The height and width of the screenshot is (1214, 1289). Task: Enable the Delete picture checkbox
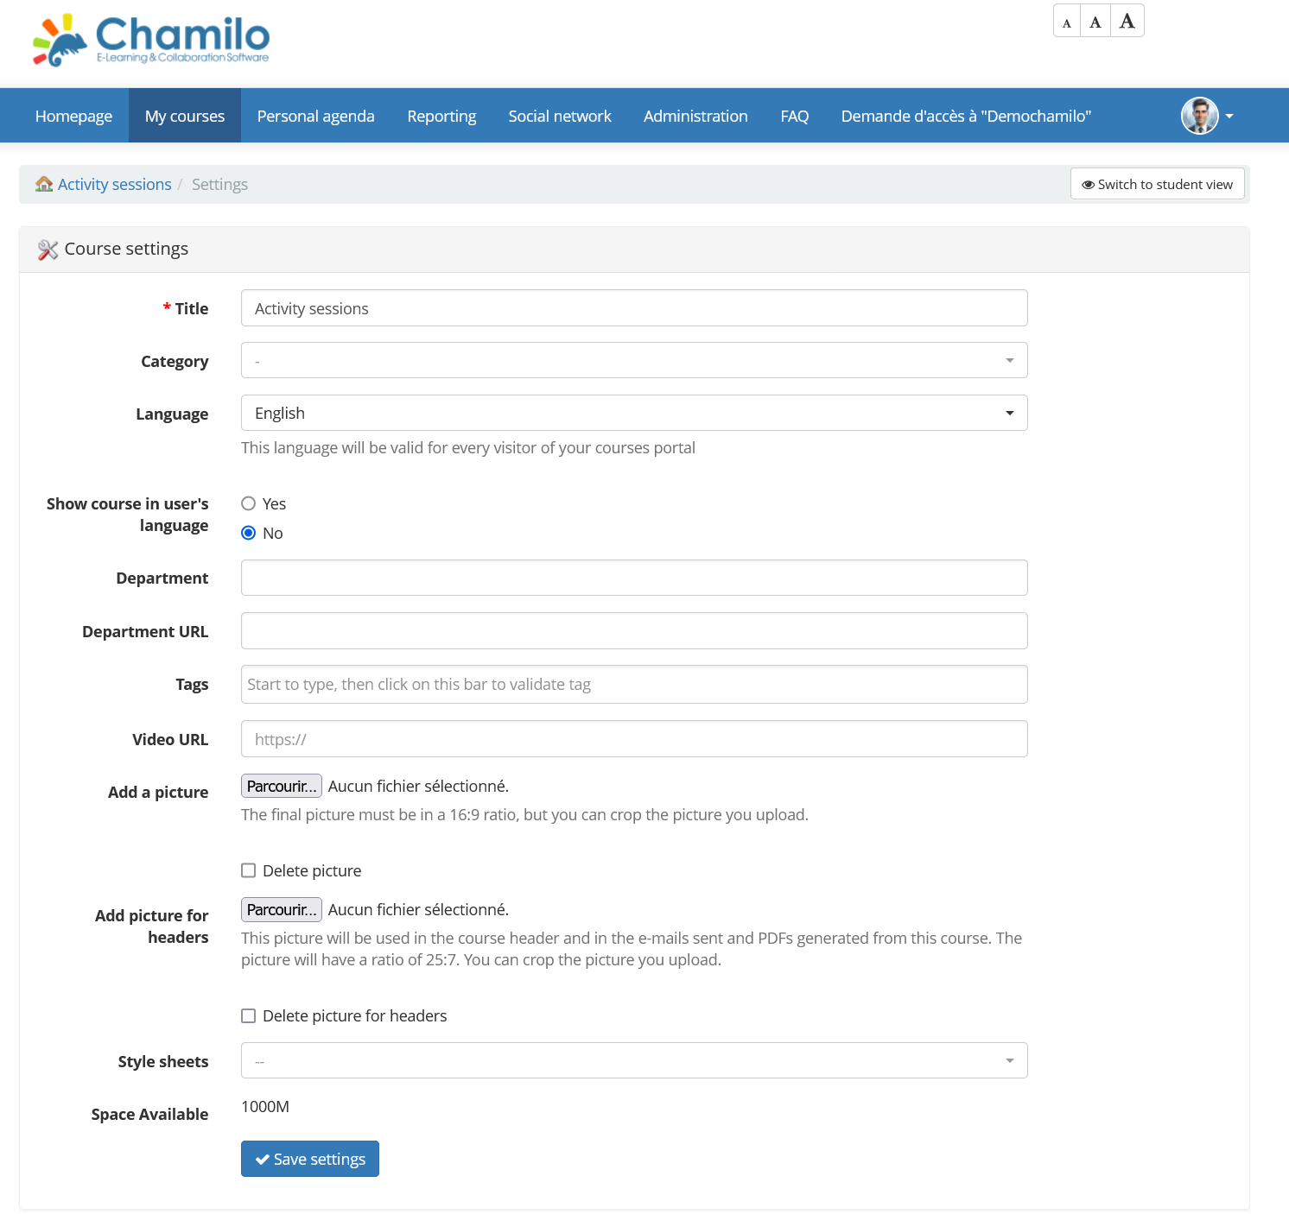[249, 870]
